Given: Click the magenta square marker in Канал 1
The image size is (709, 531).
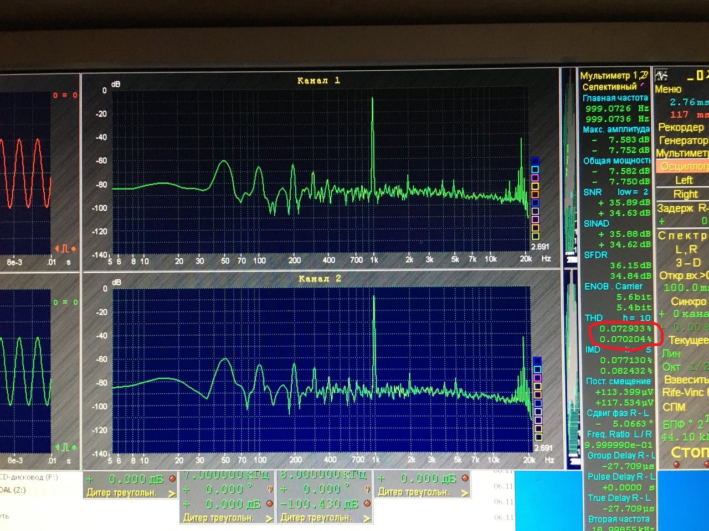Looking at the screenshot, I should (x=535, y=178).
